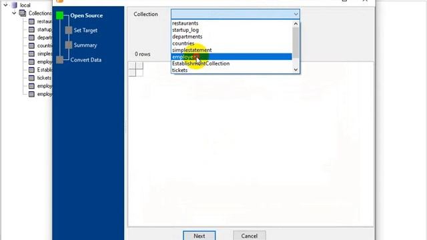Select the Collections node in the tree
This screenshot has height=240, width=427.
click(40, 13)
